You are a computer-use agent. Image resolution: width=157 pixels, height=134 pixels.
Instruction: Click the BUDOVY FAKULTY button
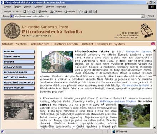tap(19, 88)
